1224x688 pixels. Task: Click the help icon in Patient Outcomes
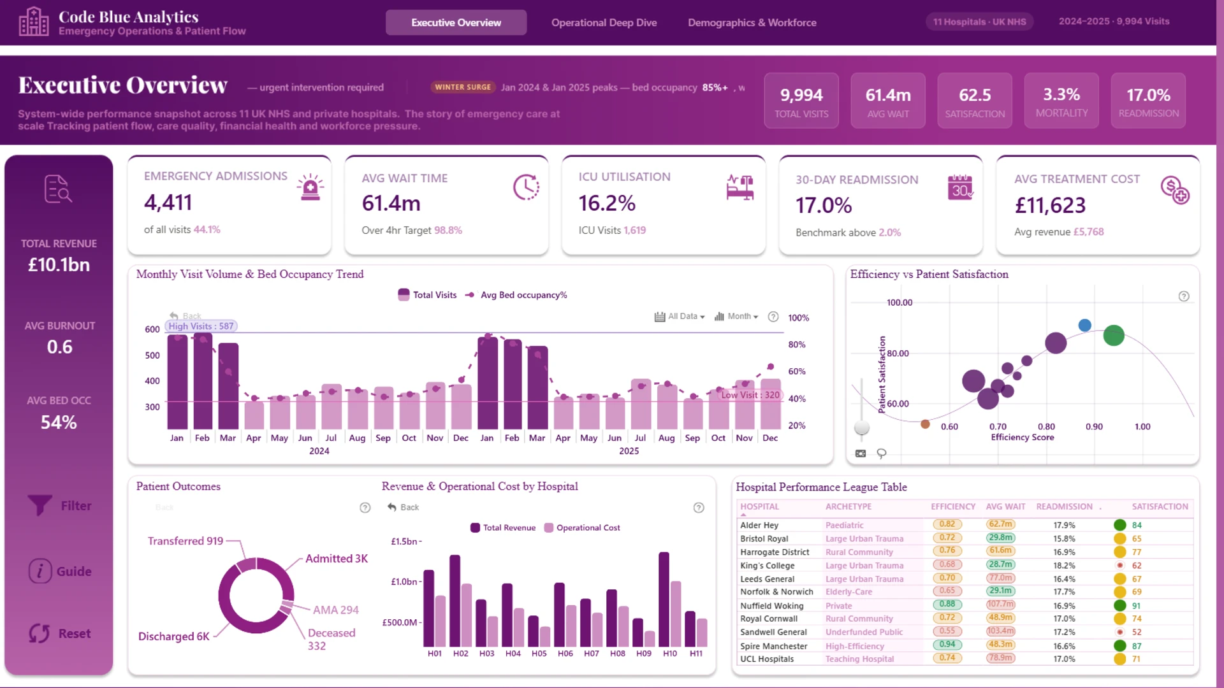point(365,508)
